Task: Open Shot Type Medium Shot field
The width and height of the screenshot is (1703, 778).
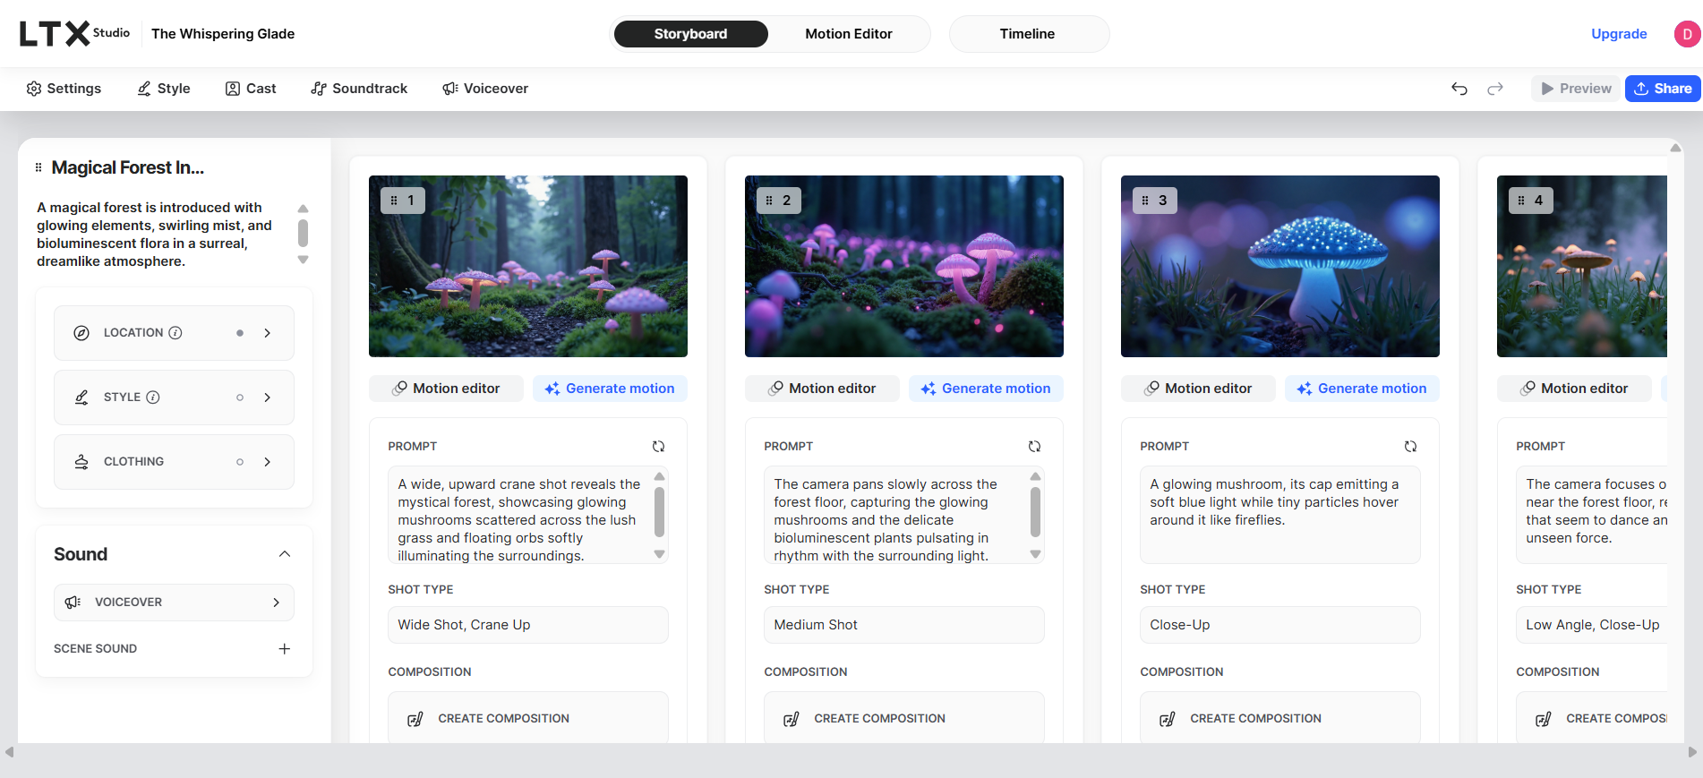Action: coord(904,625)
